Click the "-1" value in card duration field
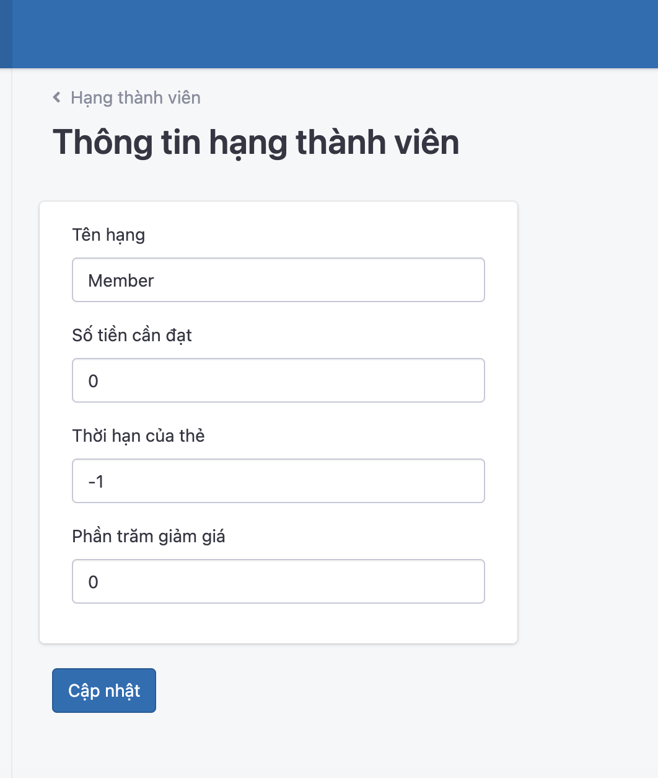The height and width of the screenshot is (778, 658). [x=96, y=481]
